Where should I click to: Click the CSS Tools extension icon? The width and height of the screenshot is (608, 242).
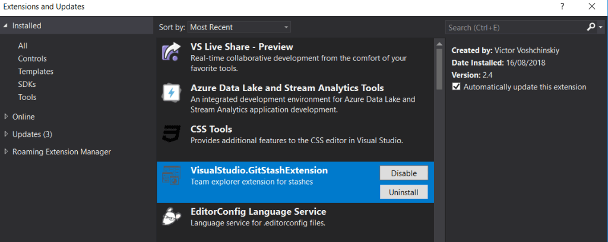(171, 134)
